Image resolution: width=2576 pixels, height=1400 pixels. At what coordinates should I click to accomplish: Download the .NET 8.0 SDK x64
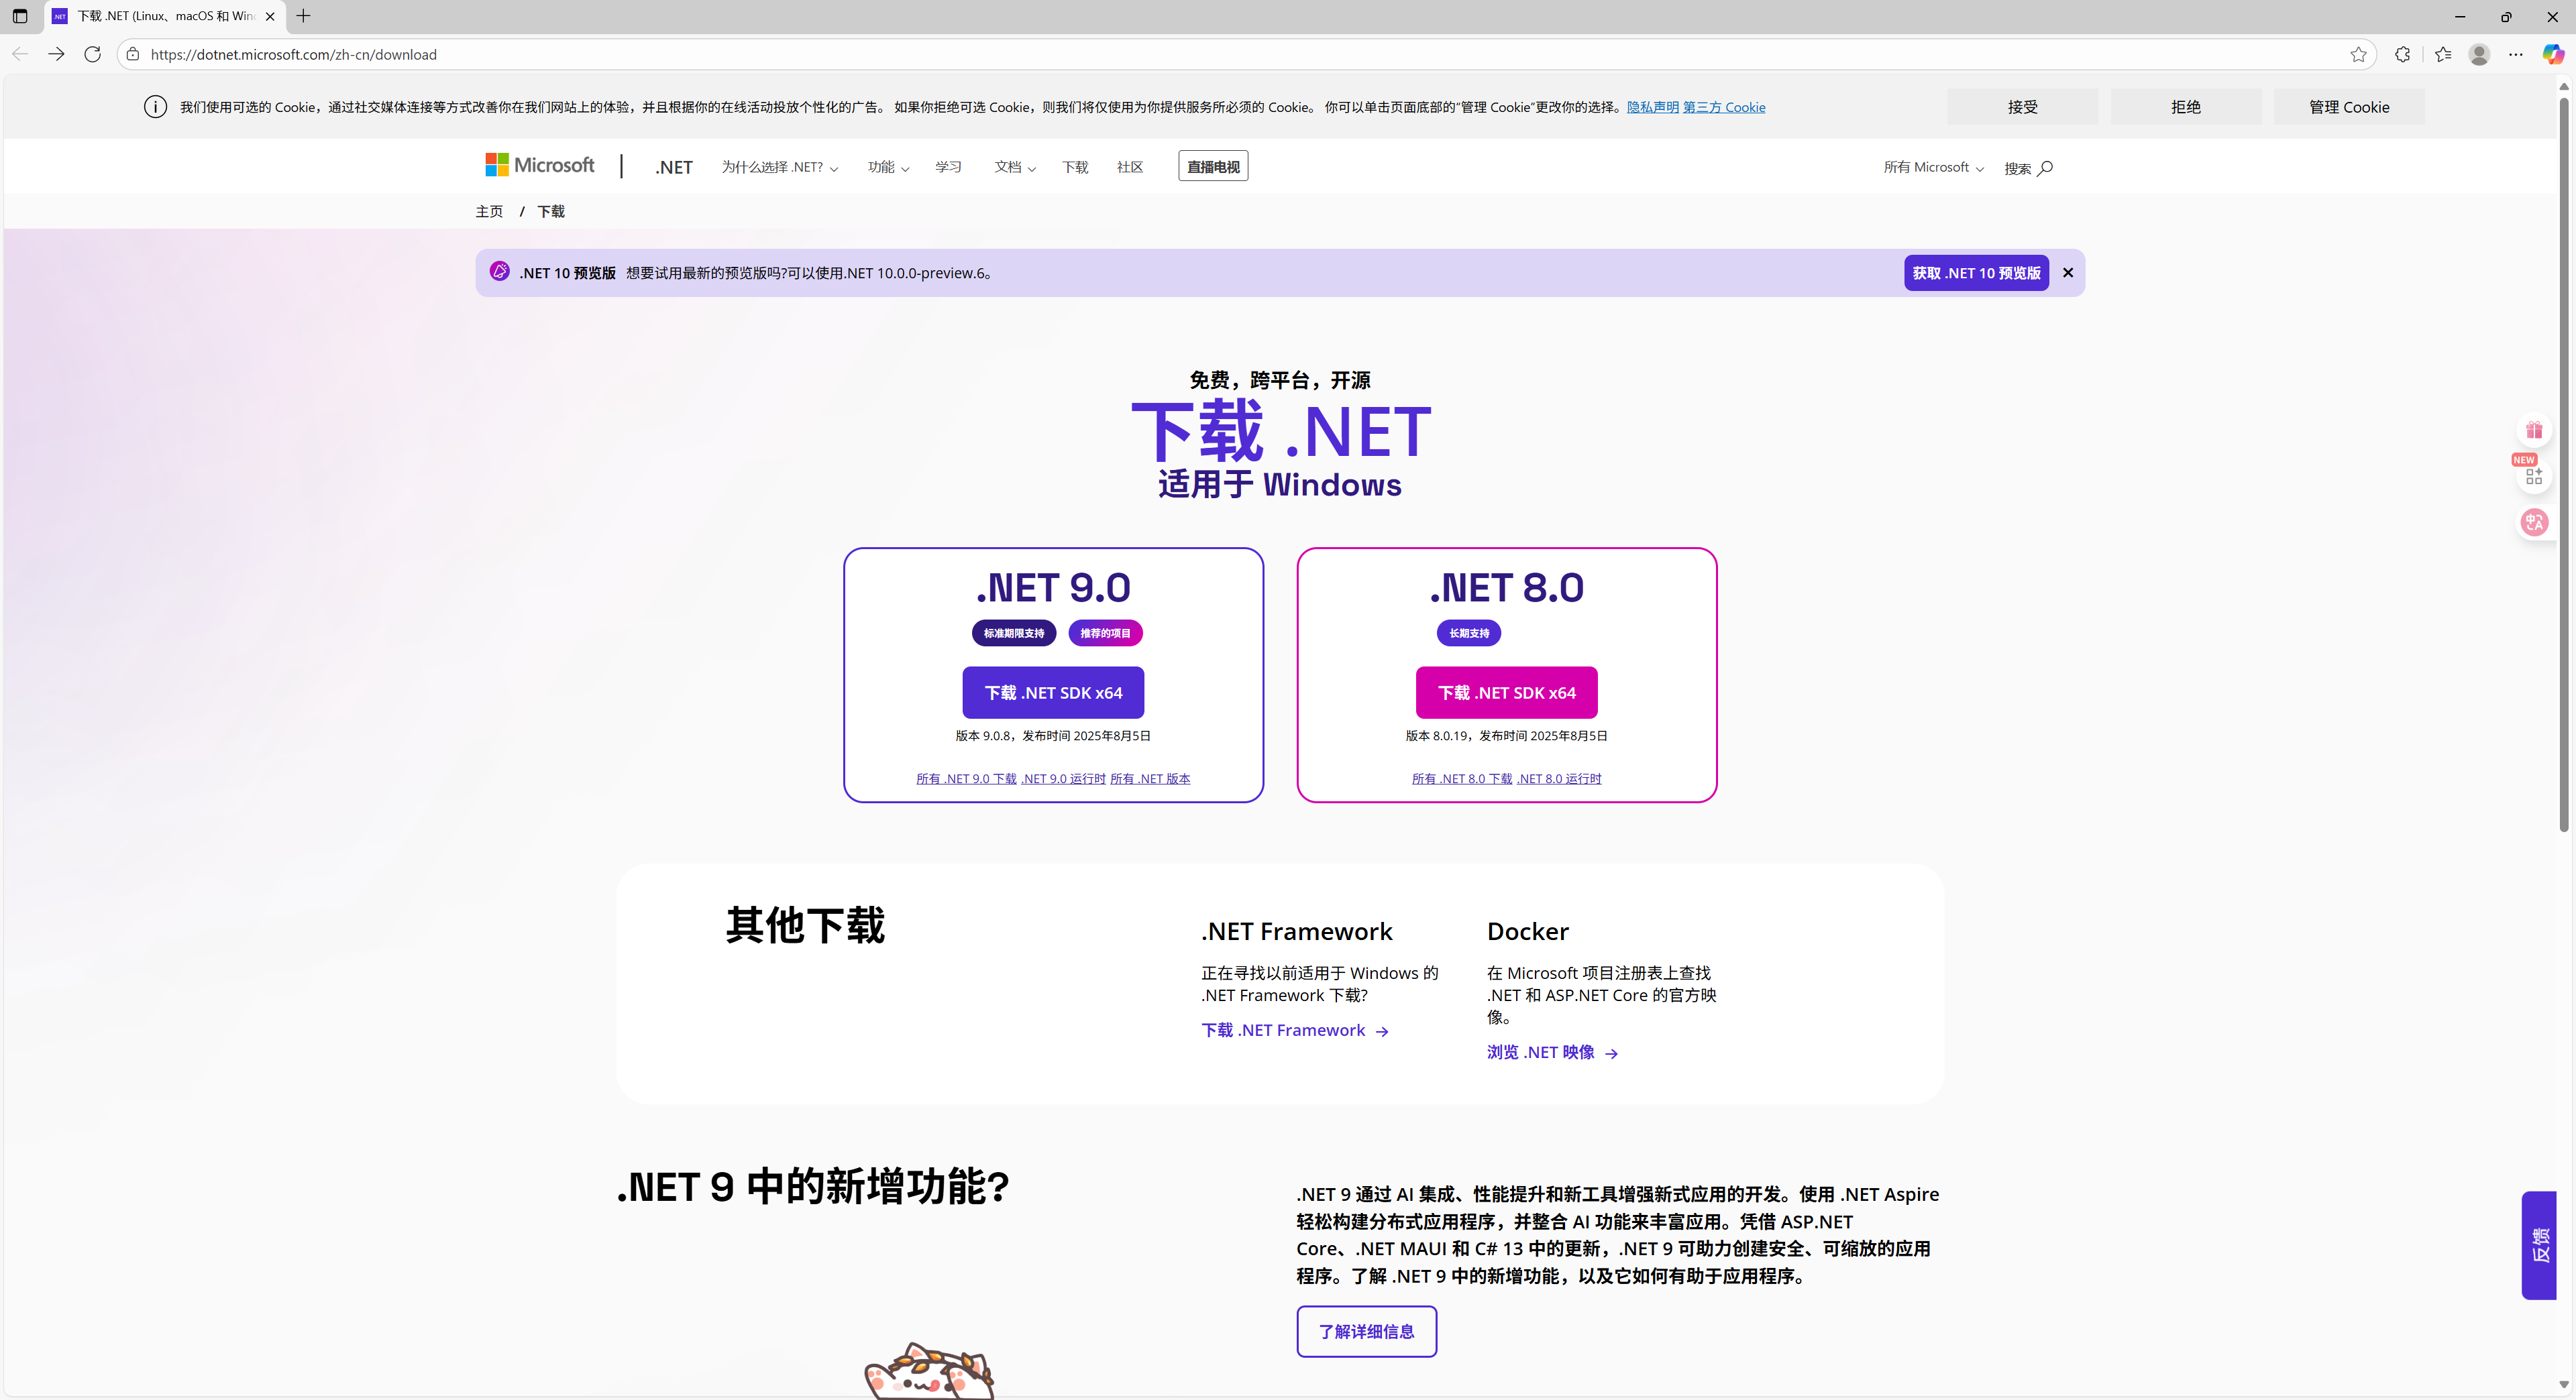tap(1506, 693)
